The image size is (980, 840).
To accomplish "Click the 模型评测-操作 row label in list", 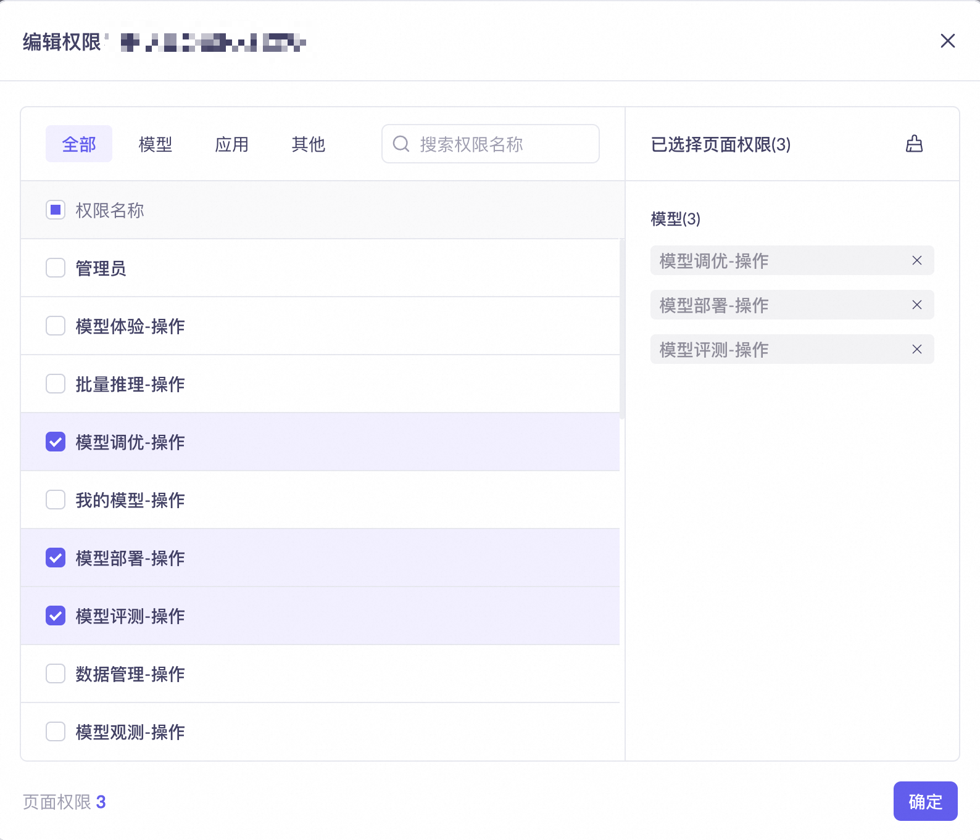I will coord(130,616).
